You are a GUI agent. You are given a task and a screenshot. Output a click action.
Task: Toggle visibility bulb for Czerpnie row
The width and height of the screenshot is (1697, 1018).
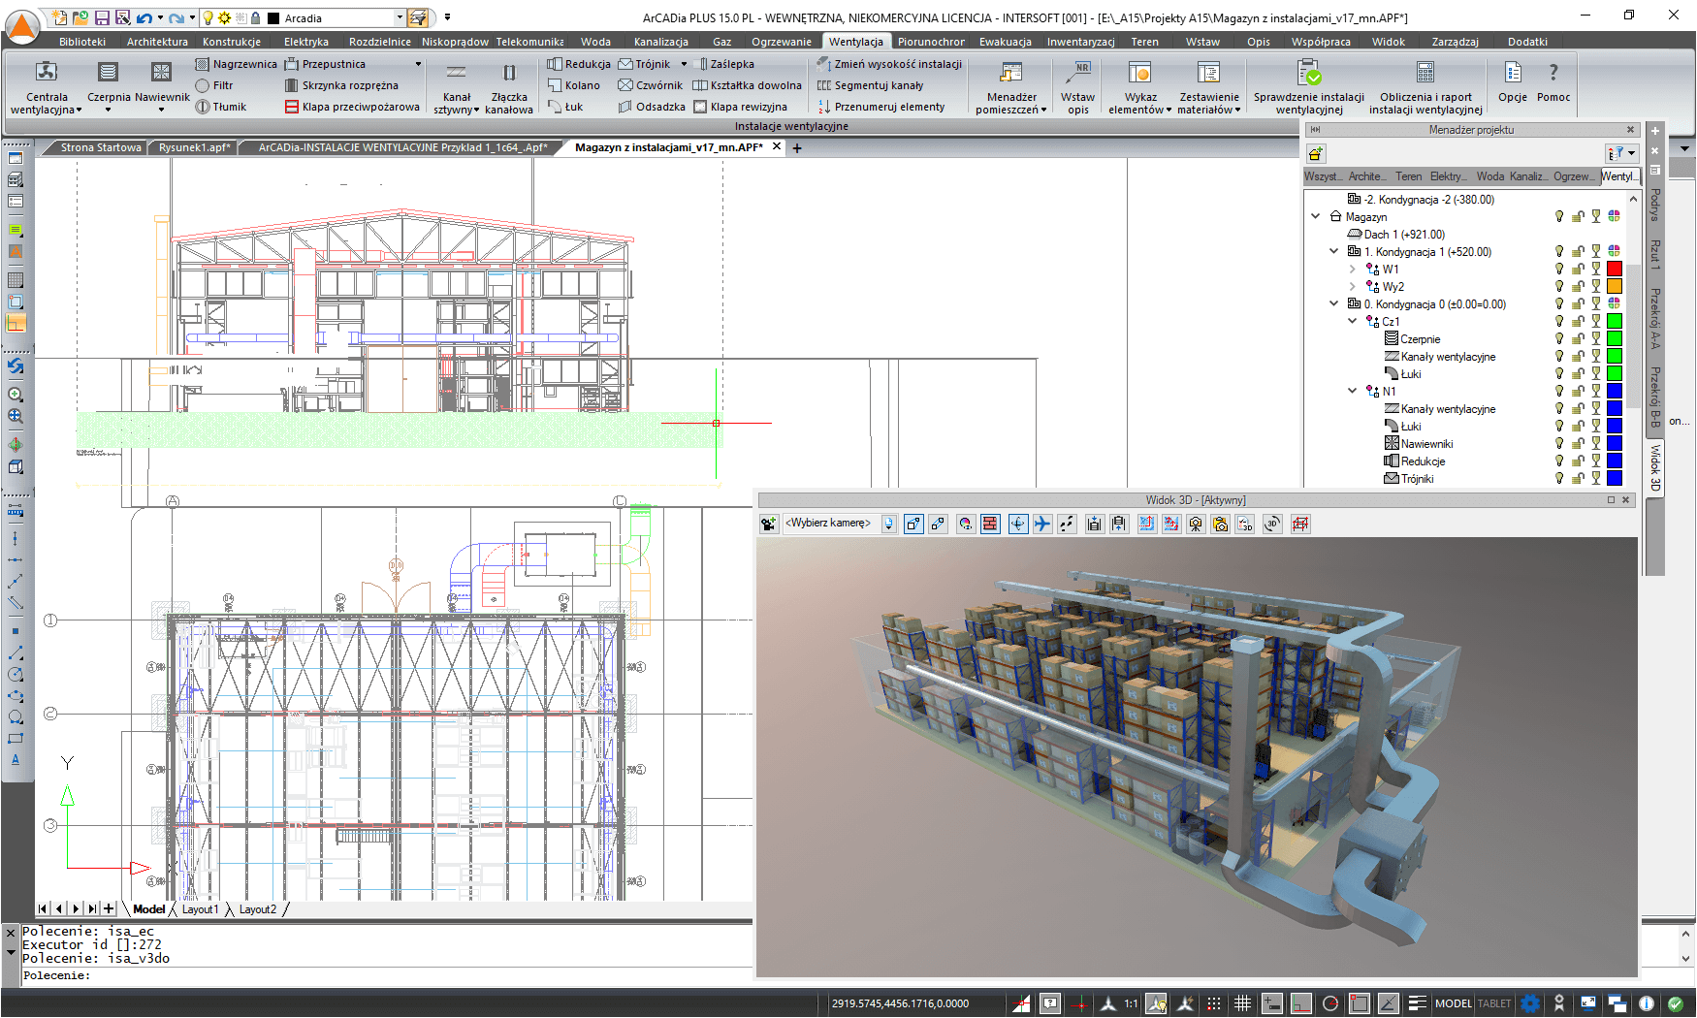point(1559,339)
